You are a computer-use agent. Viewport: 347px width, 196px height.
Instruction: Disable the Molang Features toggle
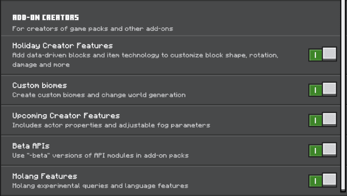coord(323,180)
